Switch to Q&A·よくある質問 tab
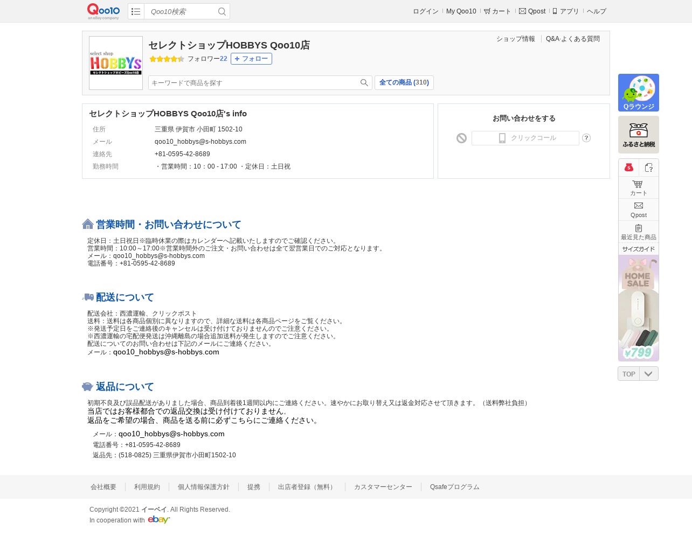 click(573, 39)
